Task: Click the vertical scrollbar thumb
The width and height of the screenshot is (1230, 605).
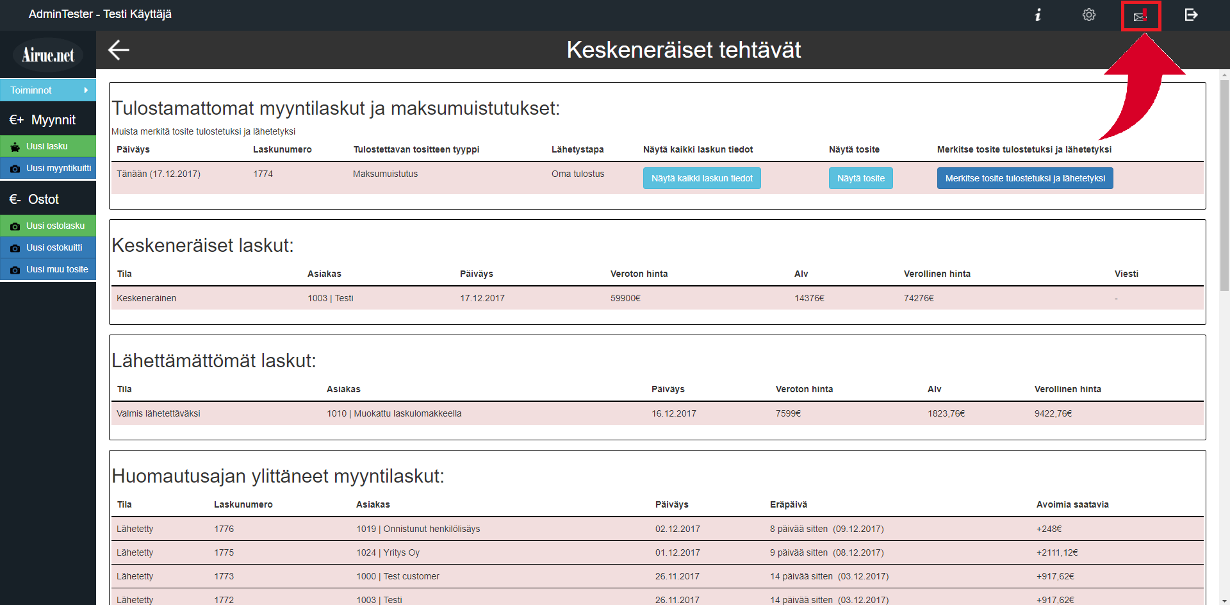Action: click(x=1224, y=186)
